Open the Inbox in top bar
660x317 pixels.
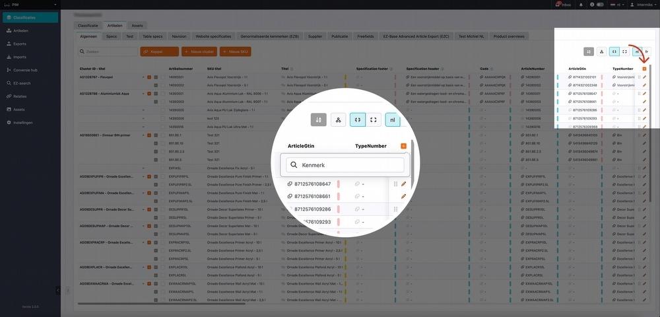coord(564,5)
